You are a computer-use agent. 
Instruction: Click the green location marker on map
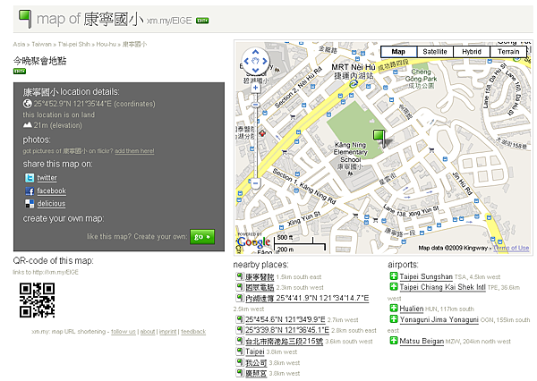379,137
